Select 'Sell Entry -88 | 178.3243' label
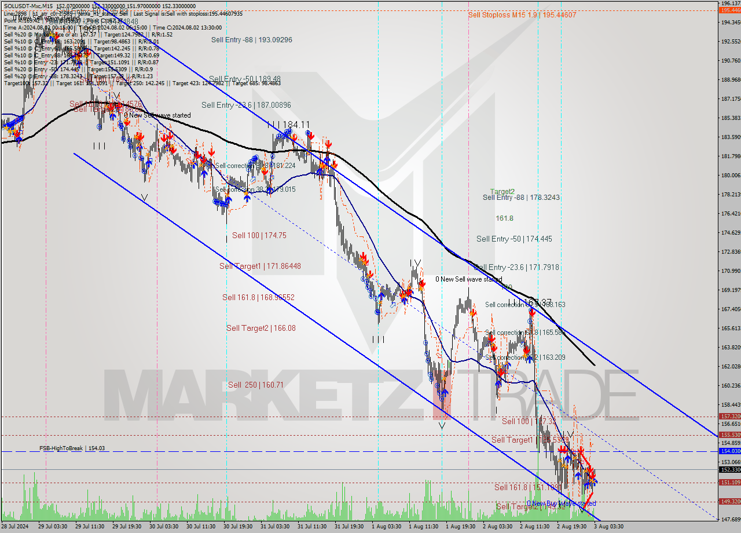The height and width of the screenshot is (533, 741). [521, 197]
